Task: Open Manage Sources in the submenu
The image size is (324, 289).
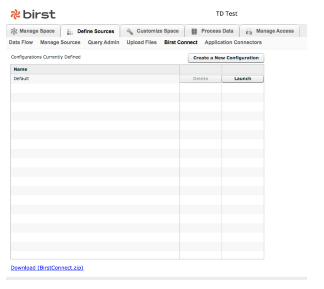Action: (60, 42)
